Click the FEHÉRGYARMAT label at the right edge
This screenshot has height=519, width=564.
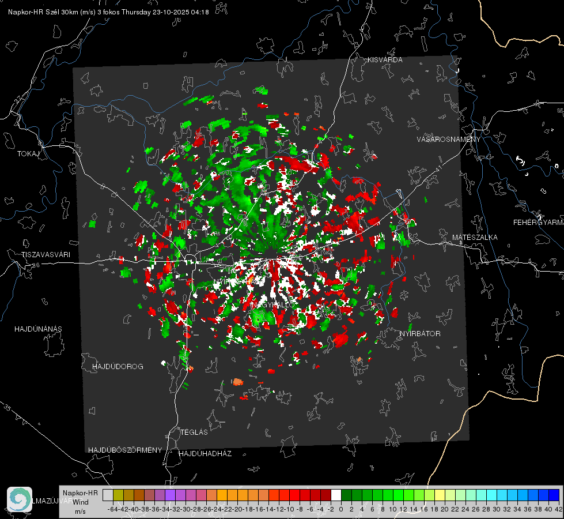coord(539,223)
